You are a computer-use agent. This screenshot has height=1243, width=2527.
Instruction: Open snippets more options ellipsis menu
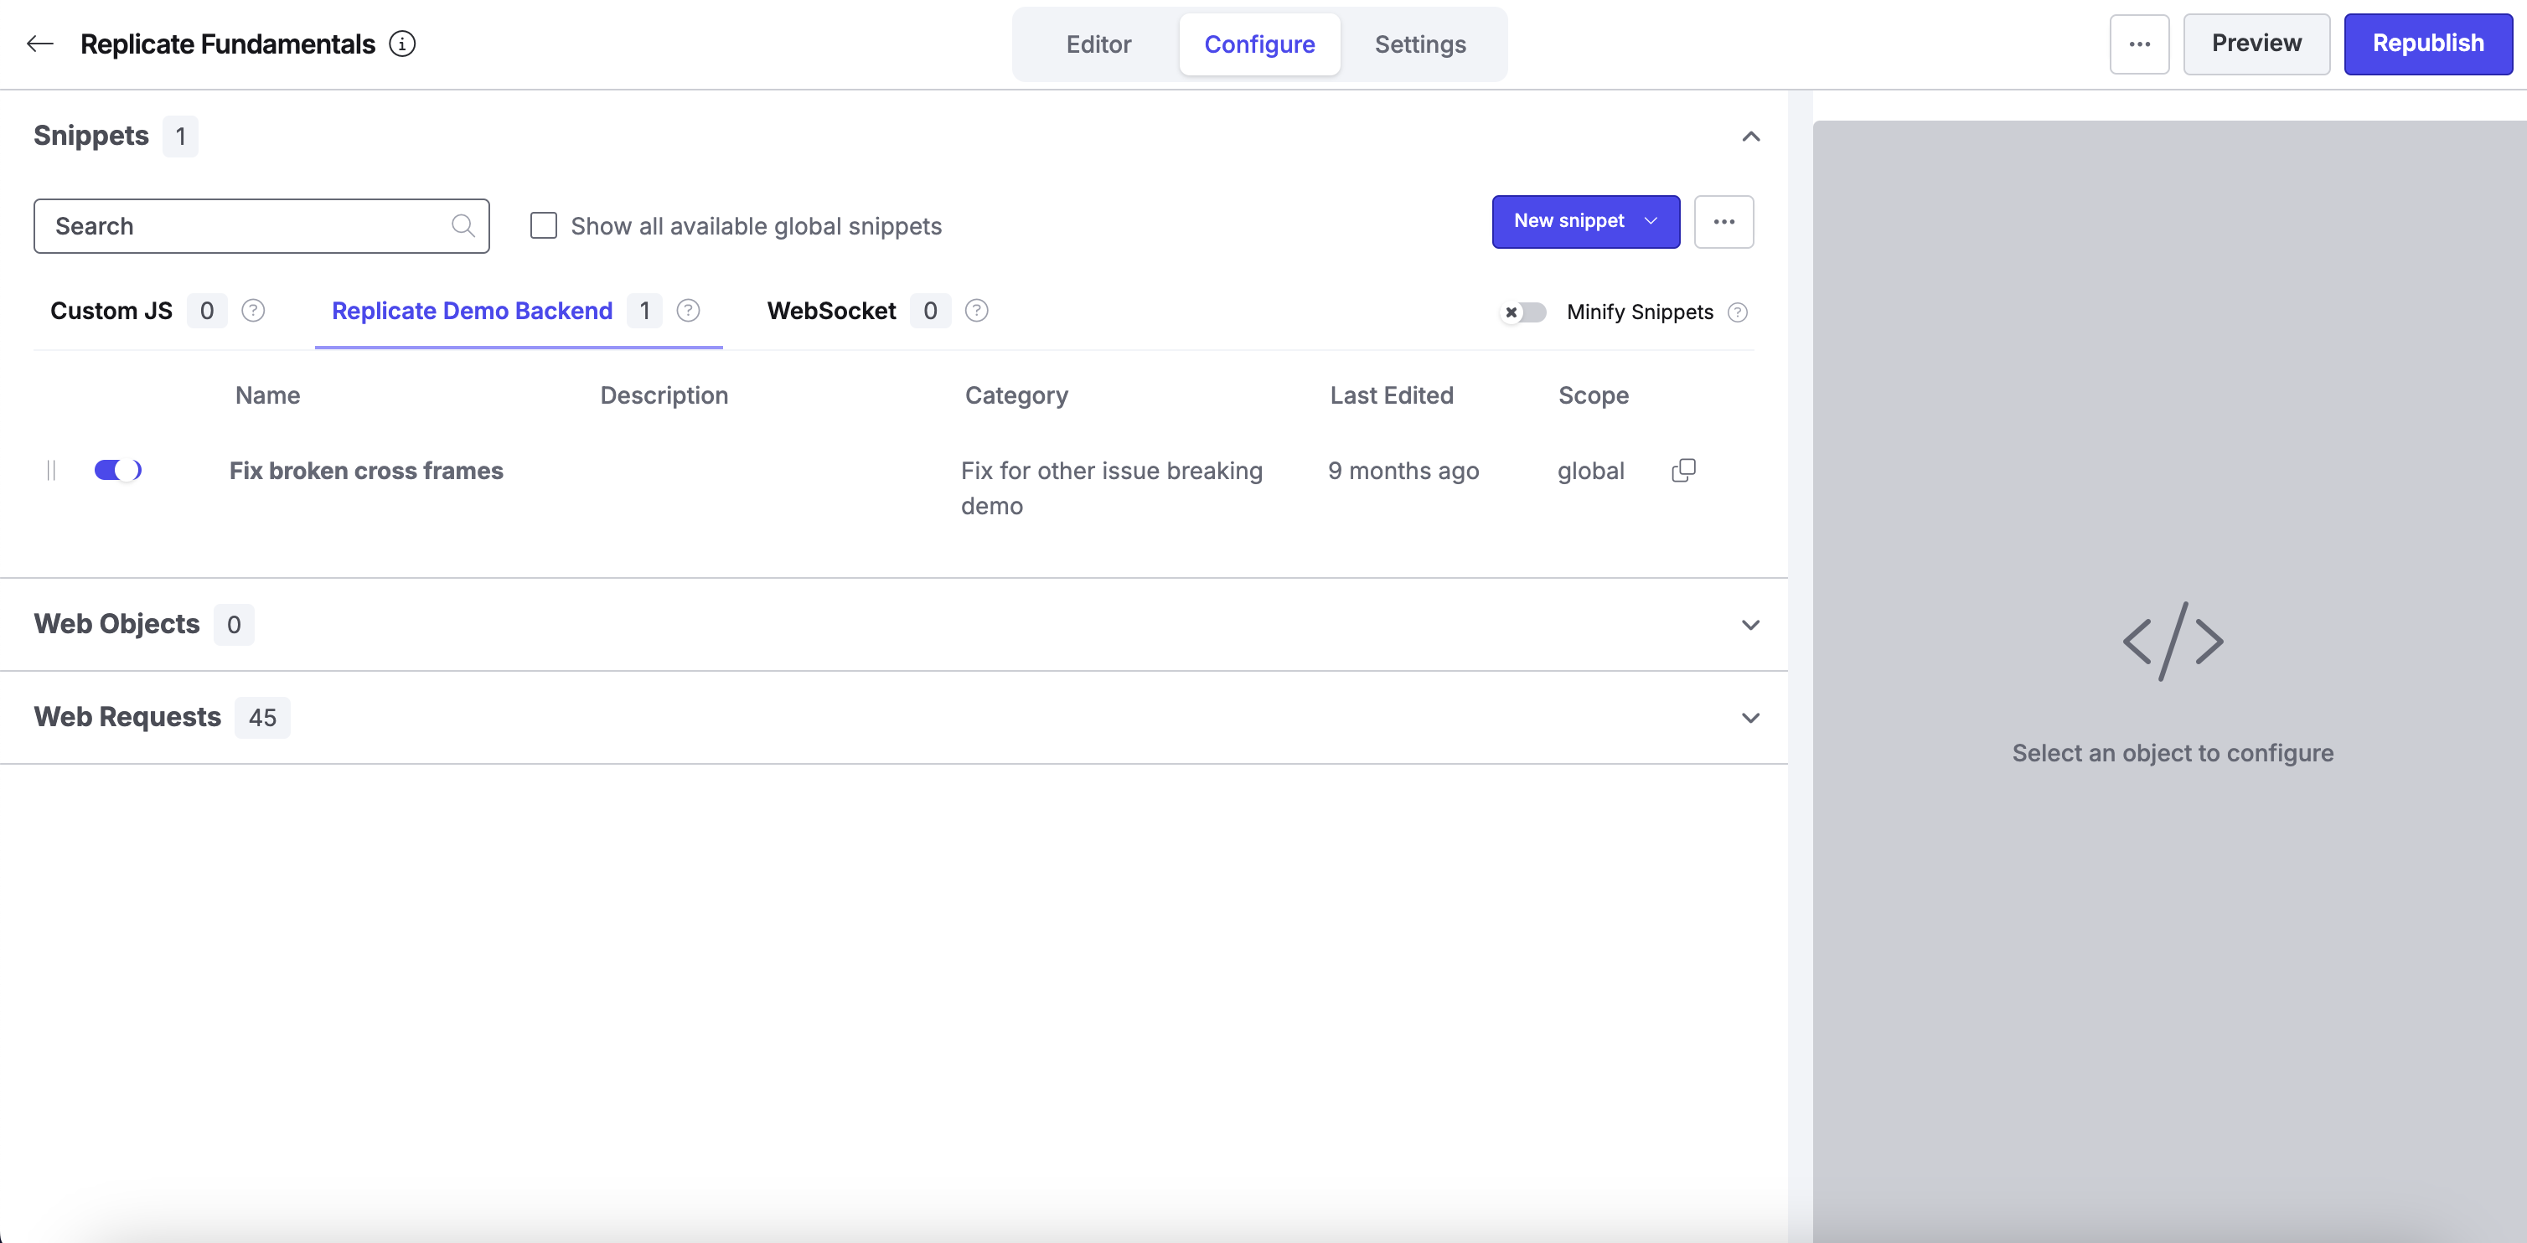(1723, 221)
